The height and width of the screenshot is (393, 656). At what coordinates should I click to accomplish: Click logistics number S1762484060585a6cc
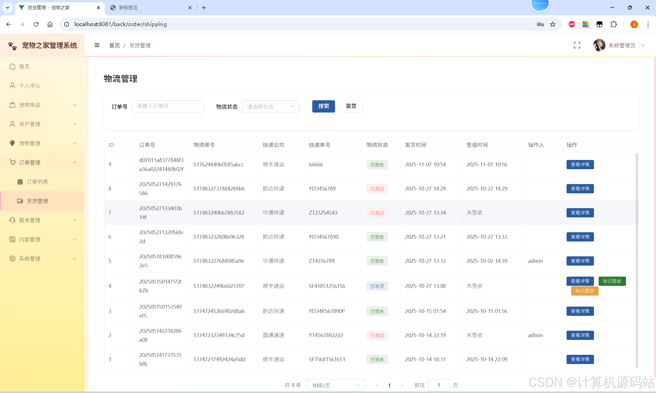(218, 165)
